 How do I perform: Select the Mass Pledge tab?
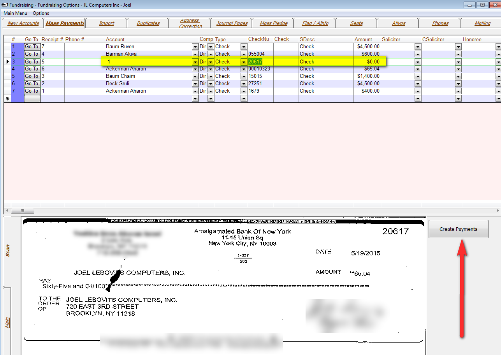tap(274, 23)
